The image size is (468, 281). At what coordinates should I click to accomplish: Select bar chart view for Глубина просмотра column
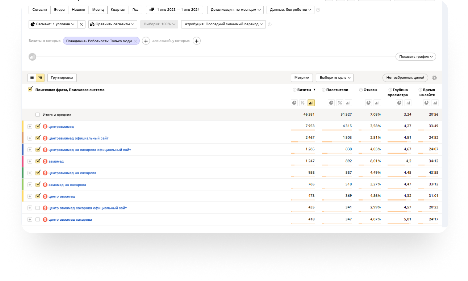[408, 103]
